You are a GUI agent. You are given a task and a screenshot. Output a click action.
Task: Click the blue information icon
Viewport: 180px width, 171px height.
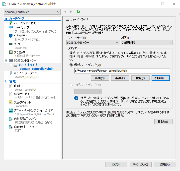(x=76, y=98)
